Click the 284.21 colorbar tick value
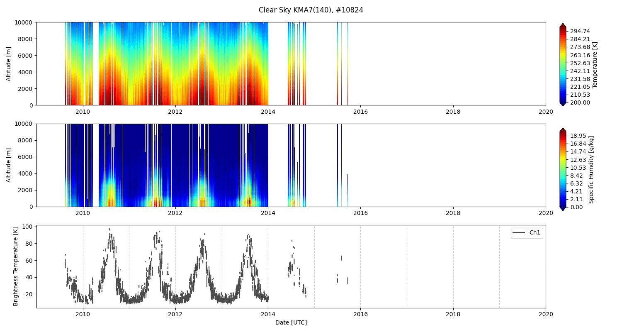622x332 pixels. [580, 39]
